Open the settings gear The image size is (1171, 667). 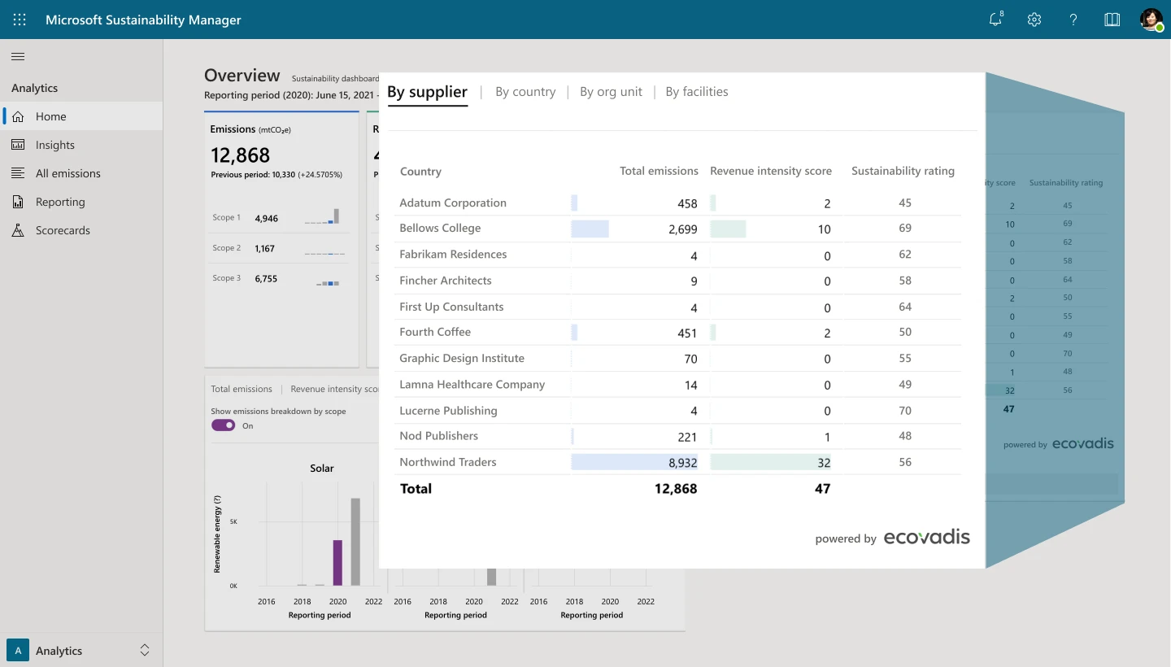tap(1034, 19)
